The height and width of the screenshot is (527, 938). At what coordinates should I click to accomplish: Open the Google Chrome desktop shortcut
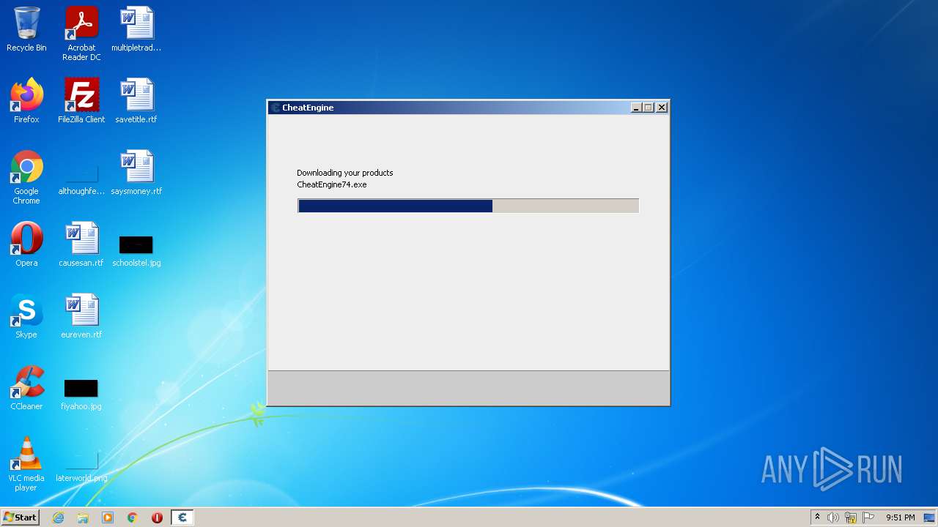click(x=26, y=178)
